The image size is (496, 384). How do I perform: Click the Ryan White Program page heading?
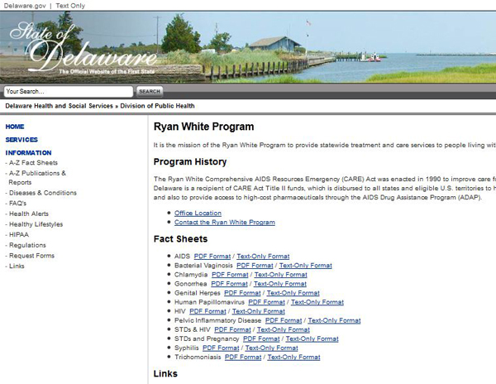[x=203, y=127]
